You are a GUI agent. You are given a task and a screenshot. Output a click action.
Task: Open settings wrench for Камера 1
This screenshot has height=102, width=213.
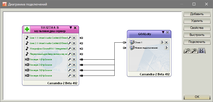(x=70, y=59)
